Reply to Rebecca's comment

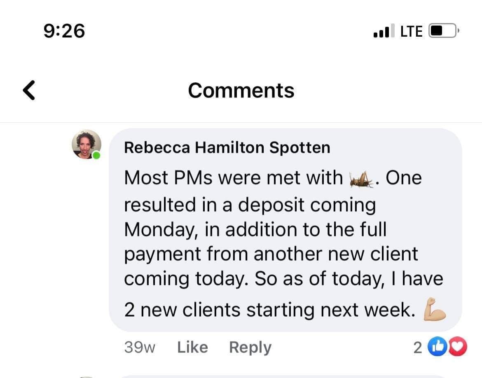(x=250, y=348)
